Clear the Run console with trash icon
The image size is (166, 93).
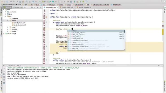pyautogui.click(x=4, y=83)
